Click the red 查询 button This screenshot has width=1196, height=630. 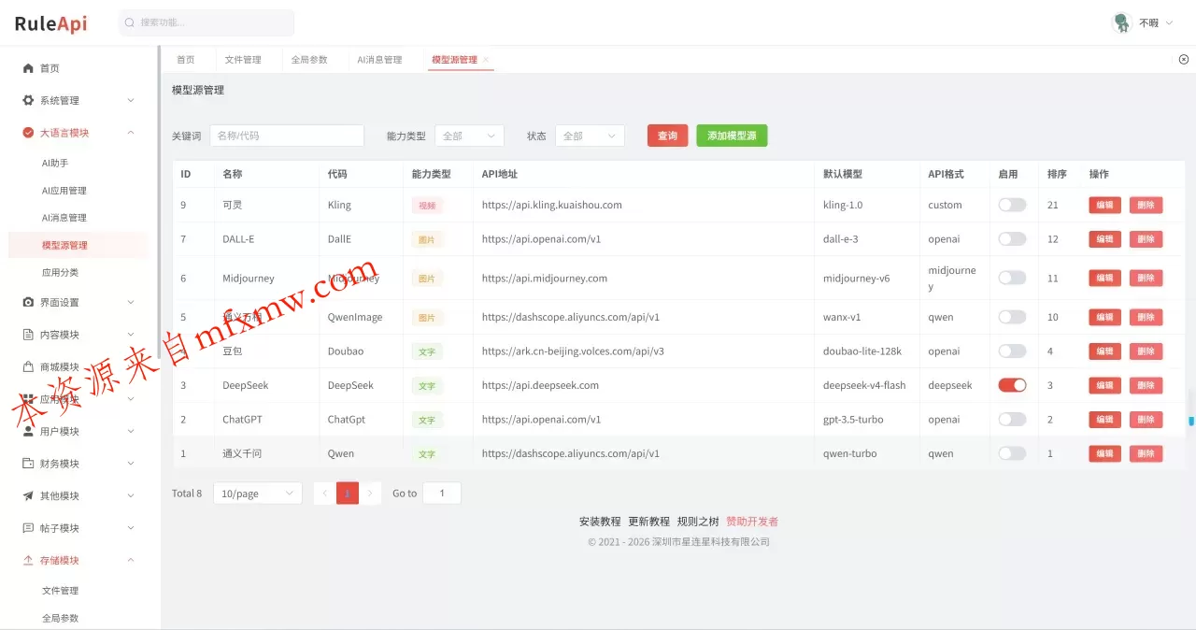click(667, 136)
